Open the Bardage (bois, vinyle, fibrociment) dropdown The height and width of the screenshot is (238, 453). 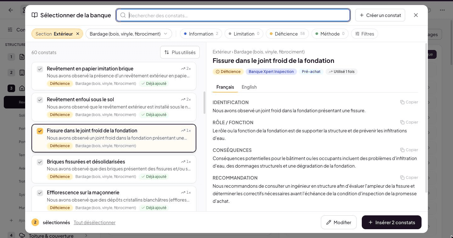click(x=129, y=34)
